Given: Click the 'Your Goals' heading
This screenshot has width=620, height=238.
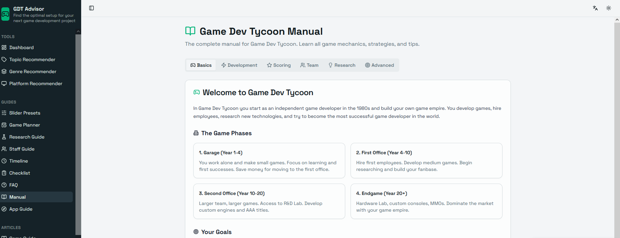Looking at the screenshot, I should click(x=216, y=232).
